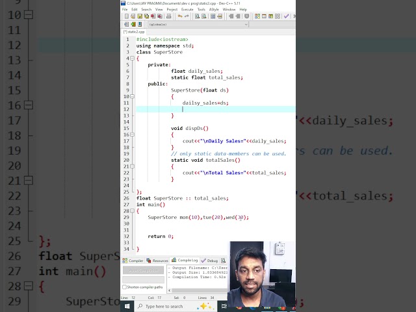The image size is (416, 312).
Task: Click the Windows Start button
Action: (x=127, y=306)
